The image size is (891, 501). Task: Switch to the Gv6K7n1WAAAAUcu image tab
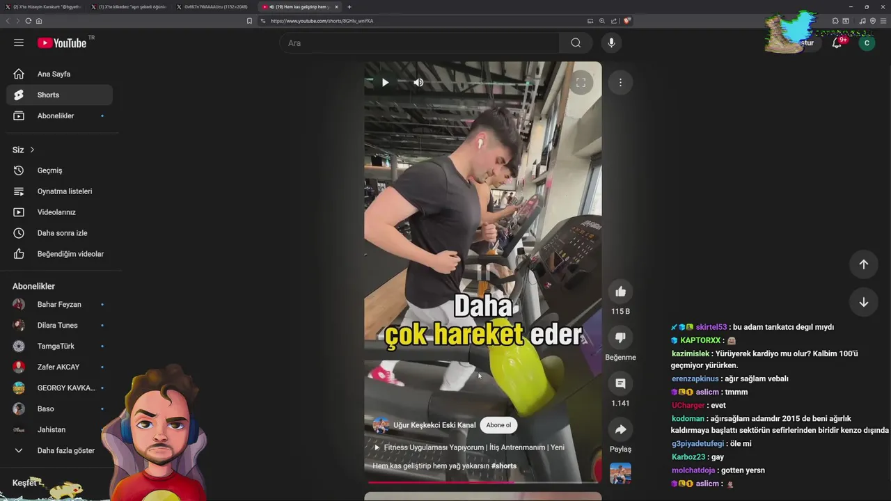[x=214, y=7]
